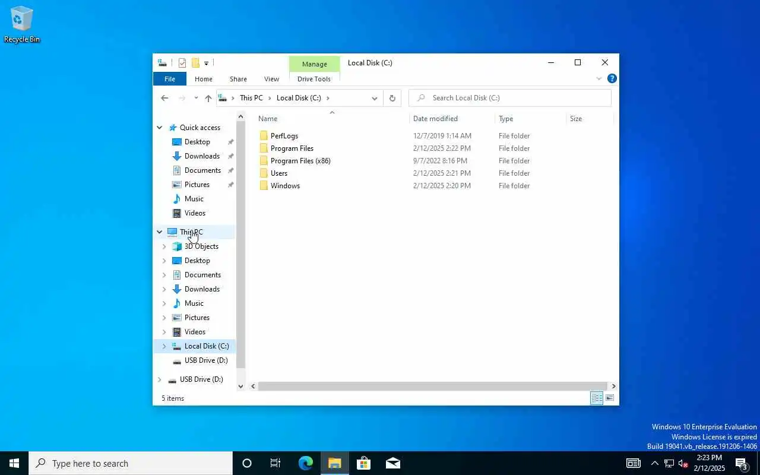Click the Recycle Bin desktop icon
The width and height of the screenshot is (760, 475).
[22, 25]
